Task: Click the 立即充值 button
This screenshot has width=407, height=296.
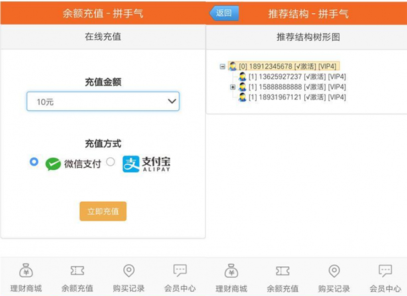Action: point(103,211)
